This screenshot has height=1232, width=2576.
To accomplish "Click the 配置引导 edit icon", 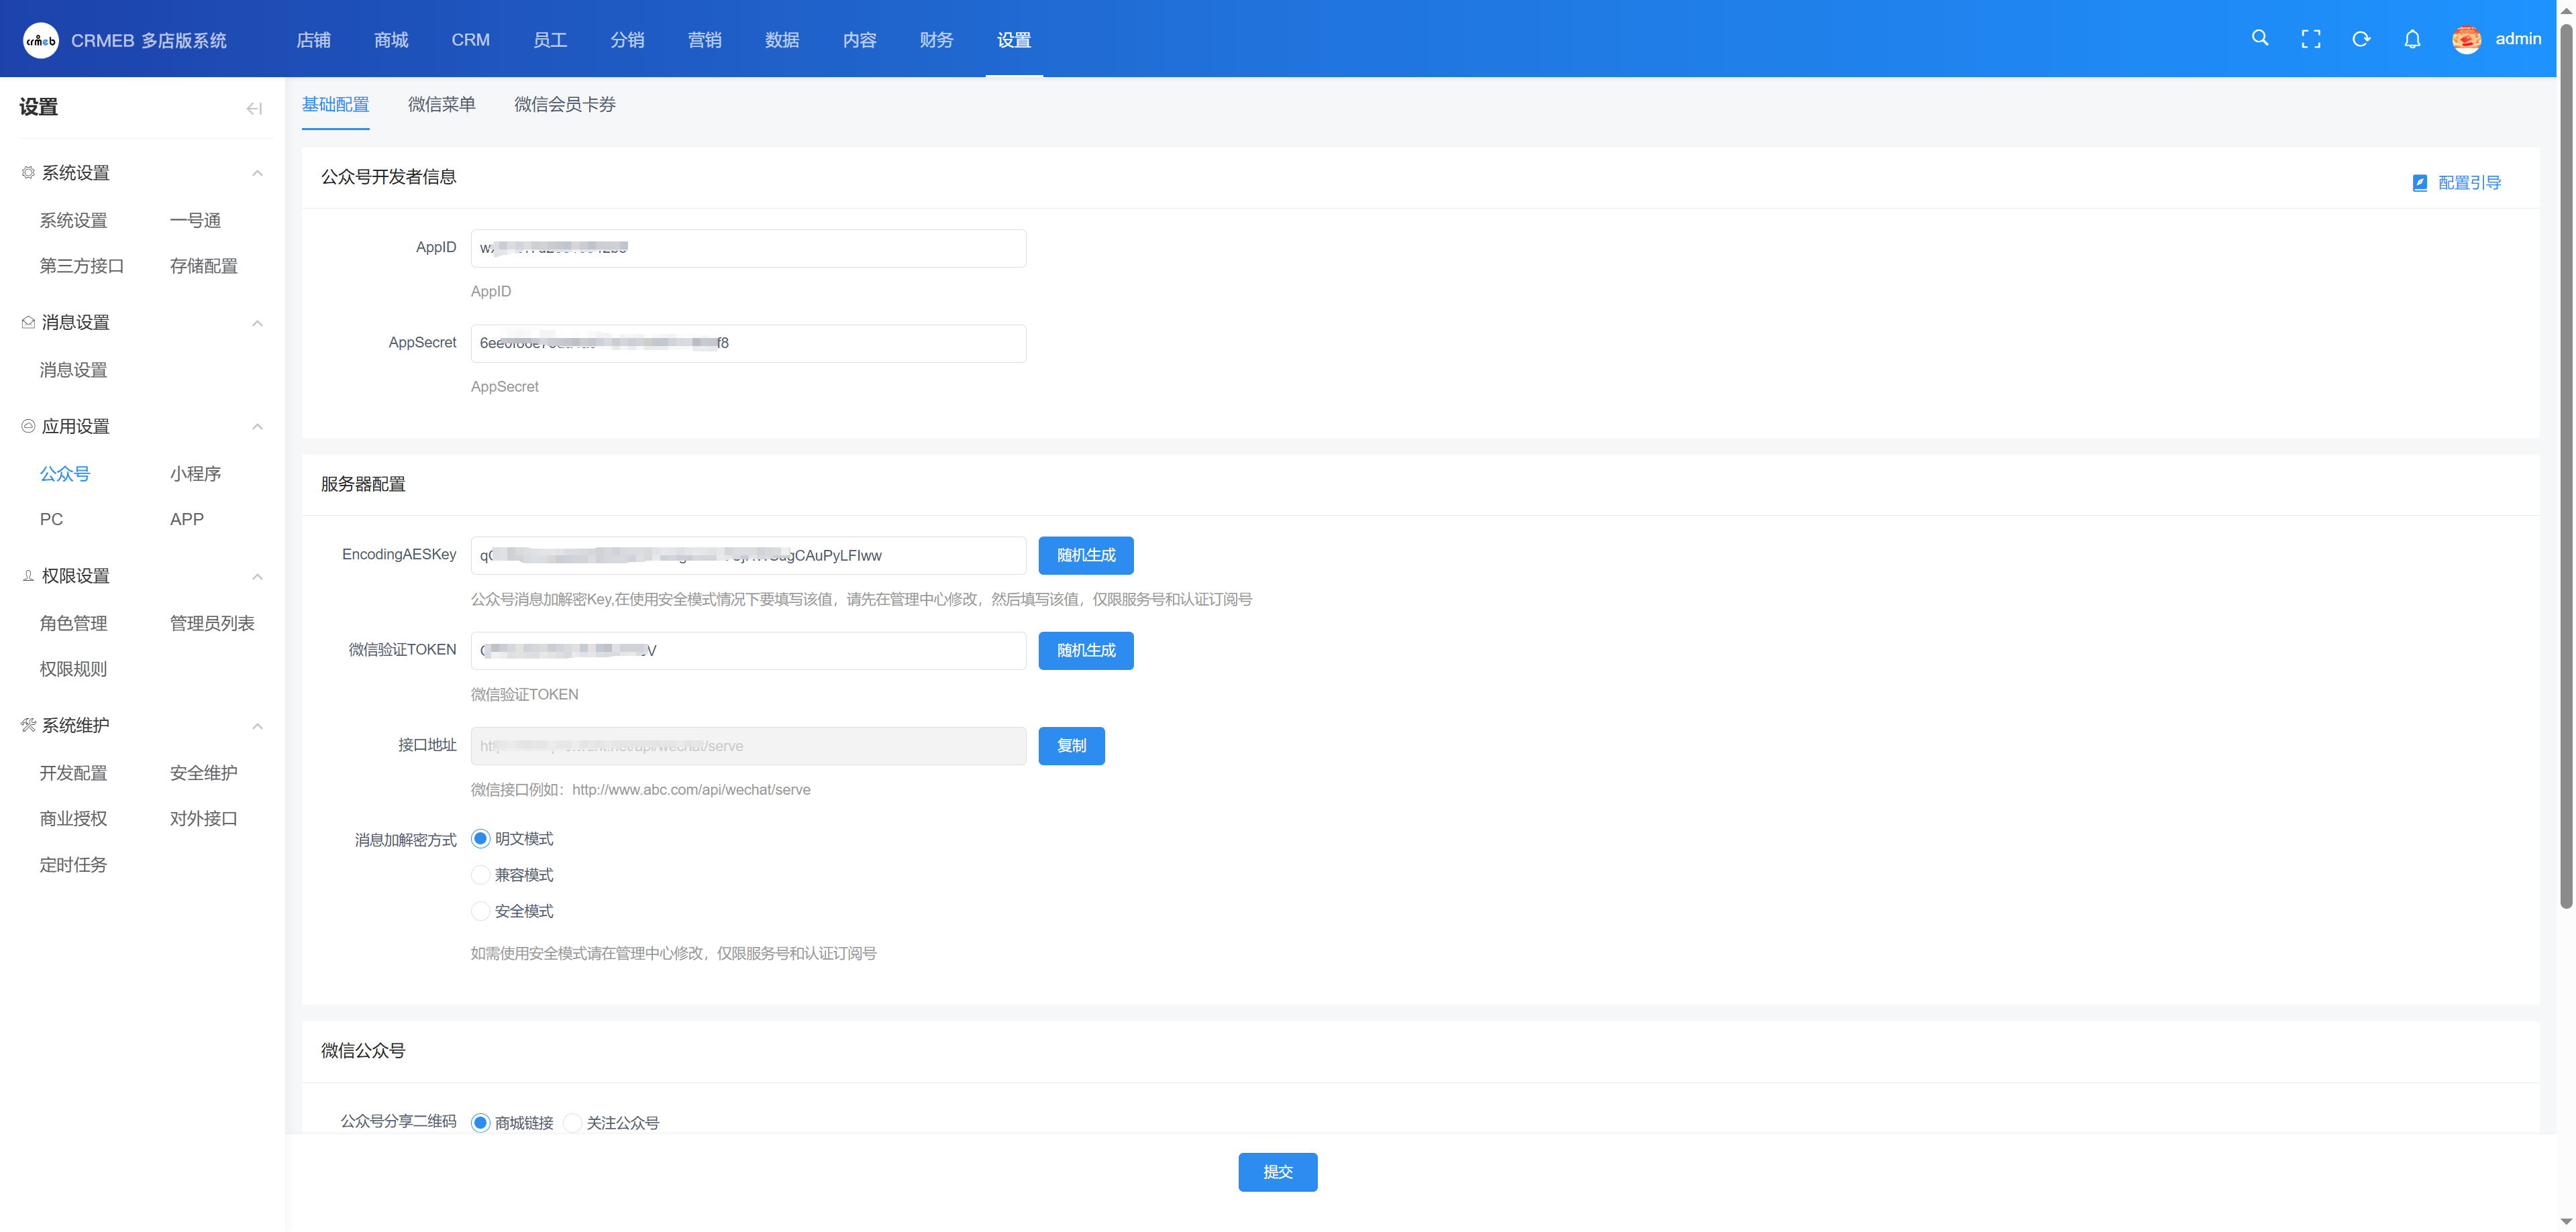I will click(2419, 183).
